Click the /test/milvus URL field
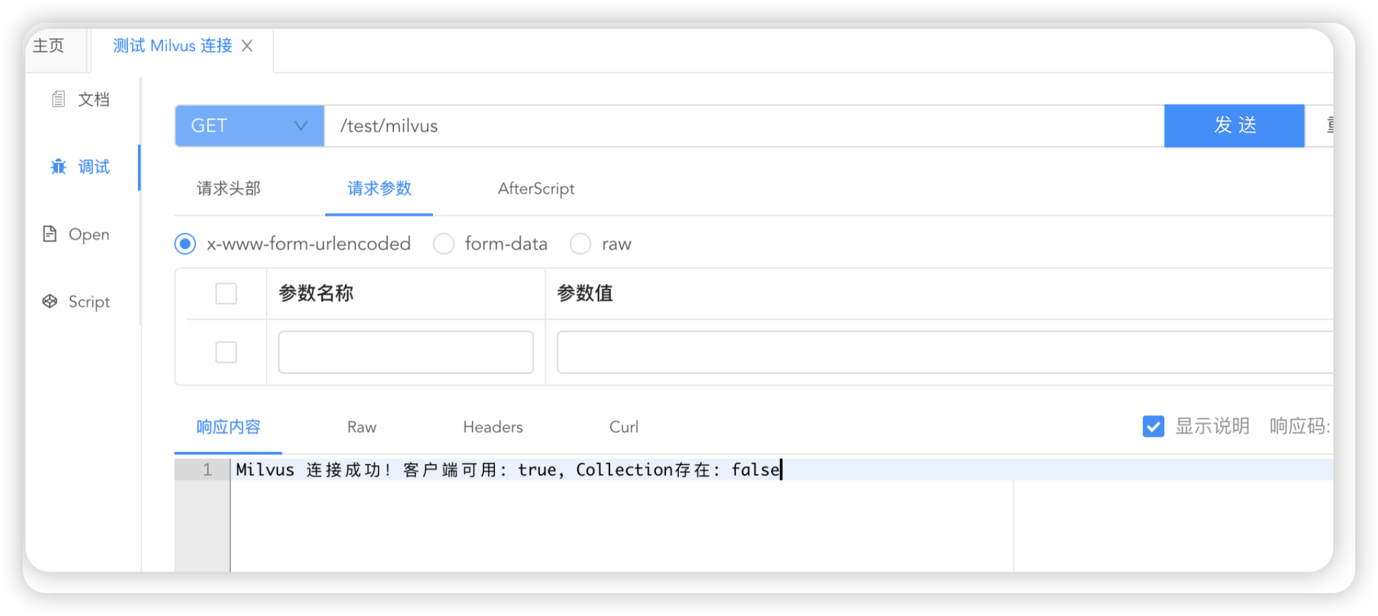 click(744, 126)
